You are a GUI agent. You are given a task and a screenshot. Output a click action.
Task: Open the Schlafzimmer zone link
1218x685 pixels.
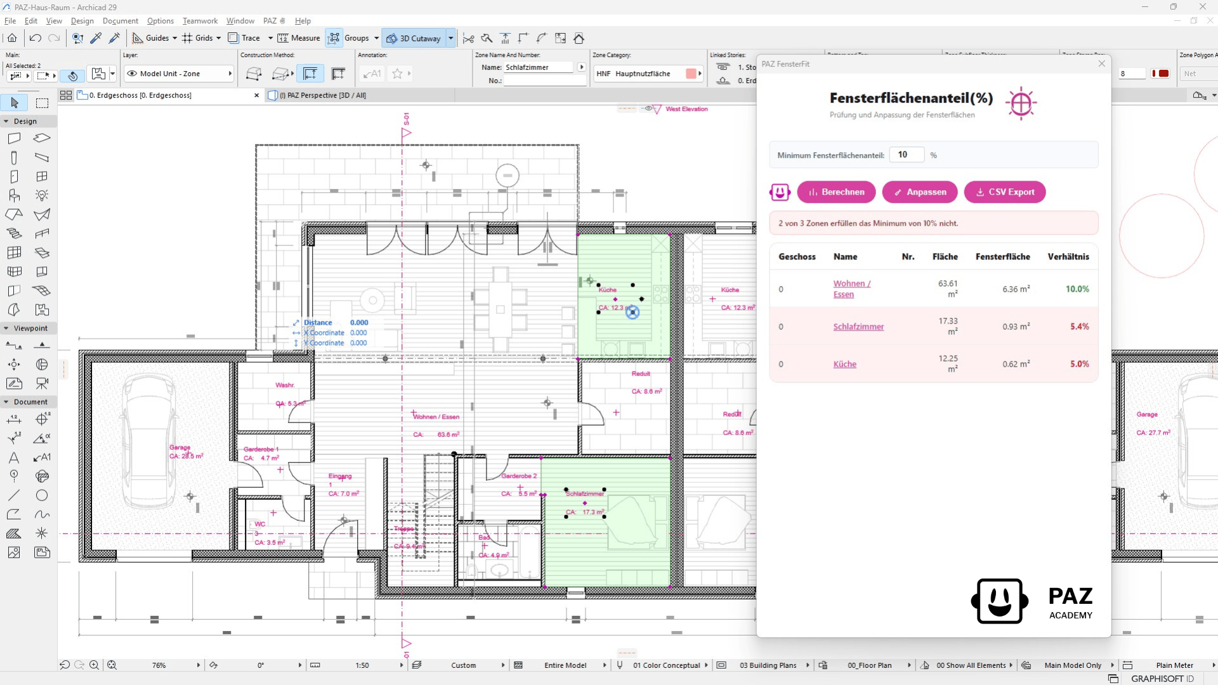(x=858, y=327)
